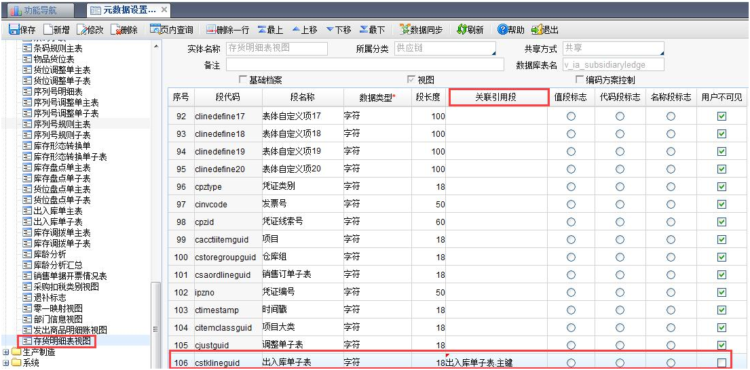Open 序列号明细表 tree node
The height and width of the screenshot is (370, 750).
(x=58, y=91)
